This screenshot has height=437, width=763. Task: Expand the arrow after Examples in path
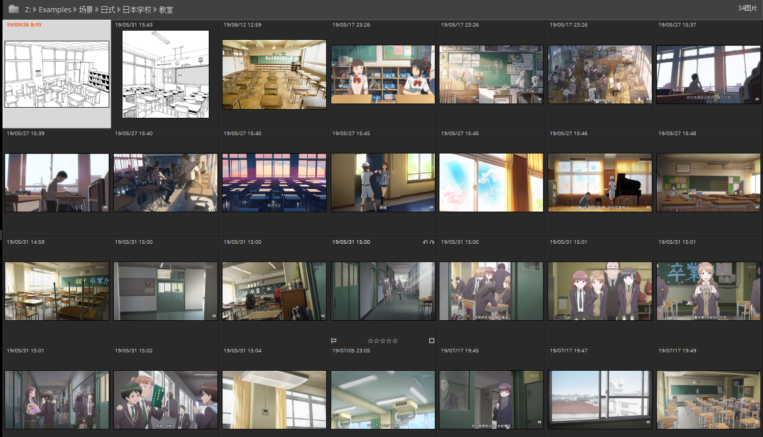click(x=75, y=10)
